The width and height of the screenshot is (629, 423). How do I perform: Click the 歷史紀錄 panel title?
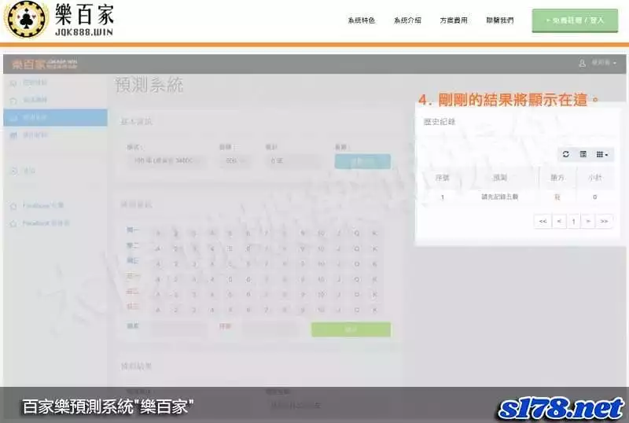pos(440,122)
